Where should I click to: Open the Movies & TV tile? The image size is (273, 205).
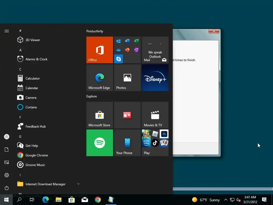tap(155, 115)
